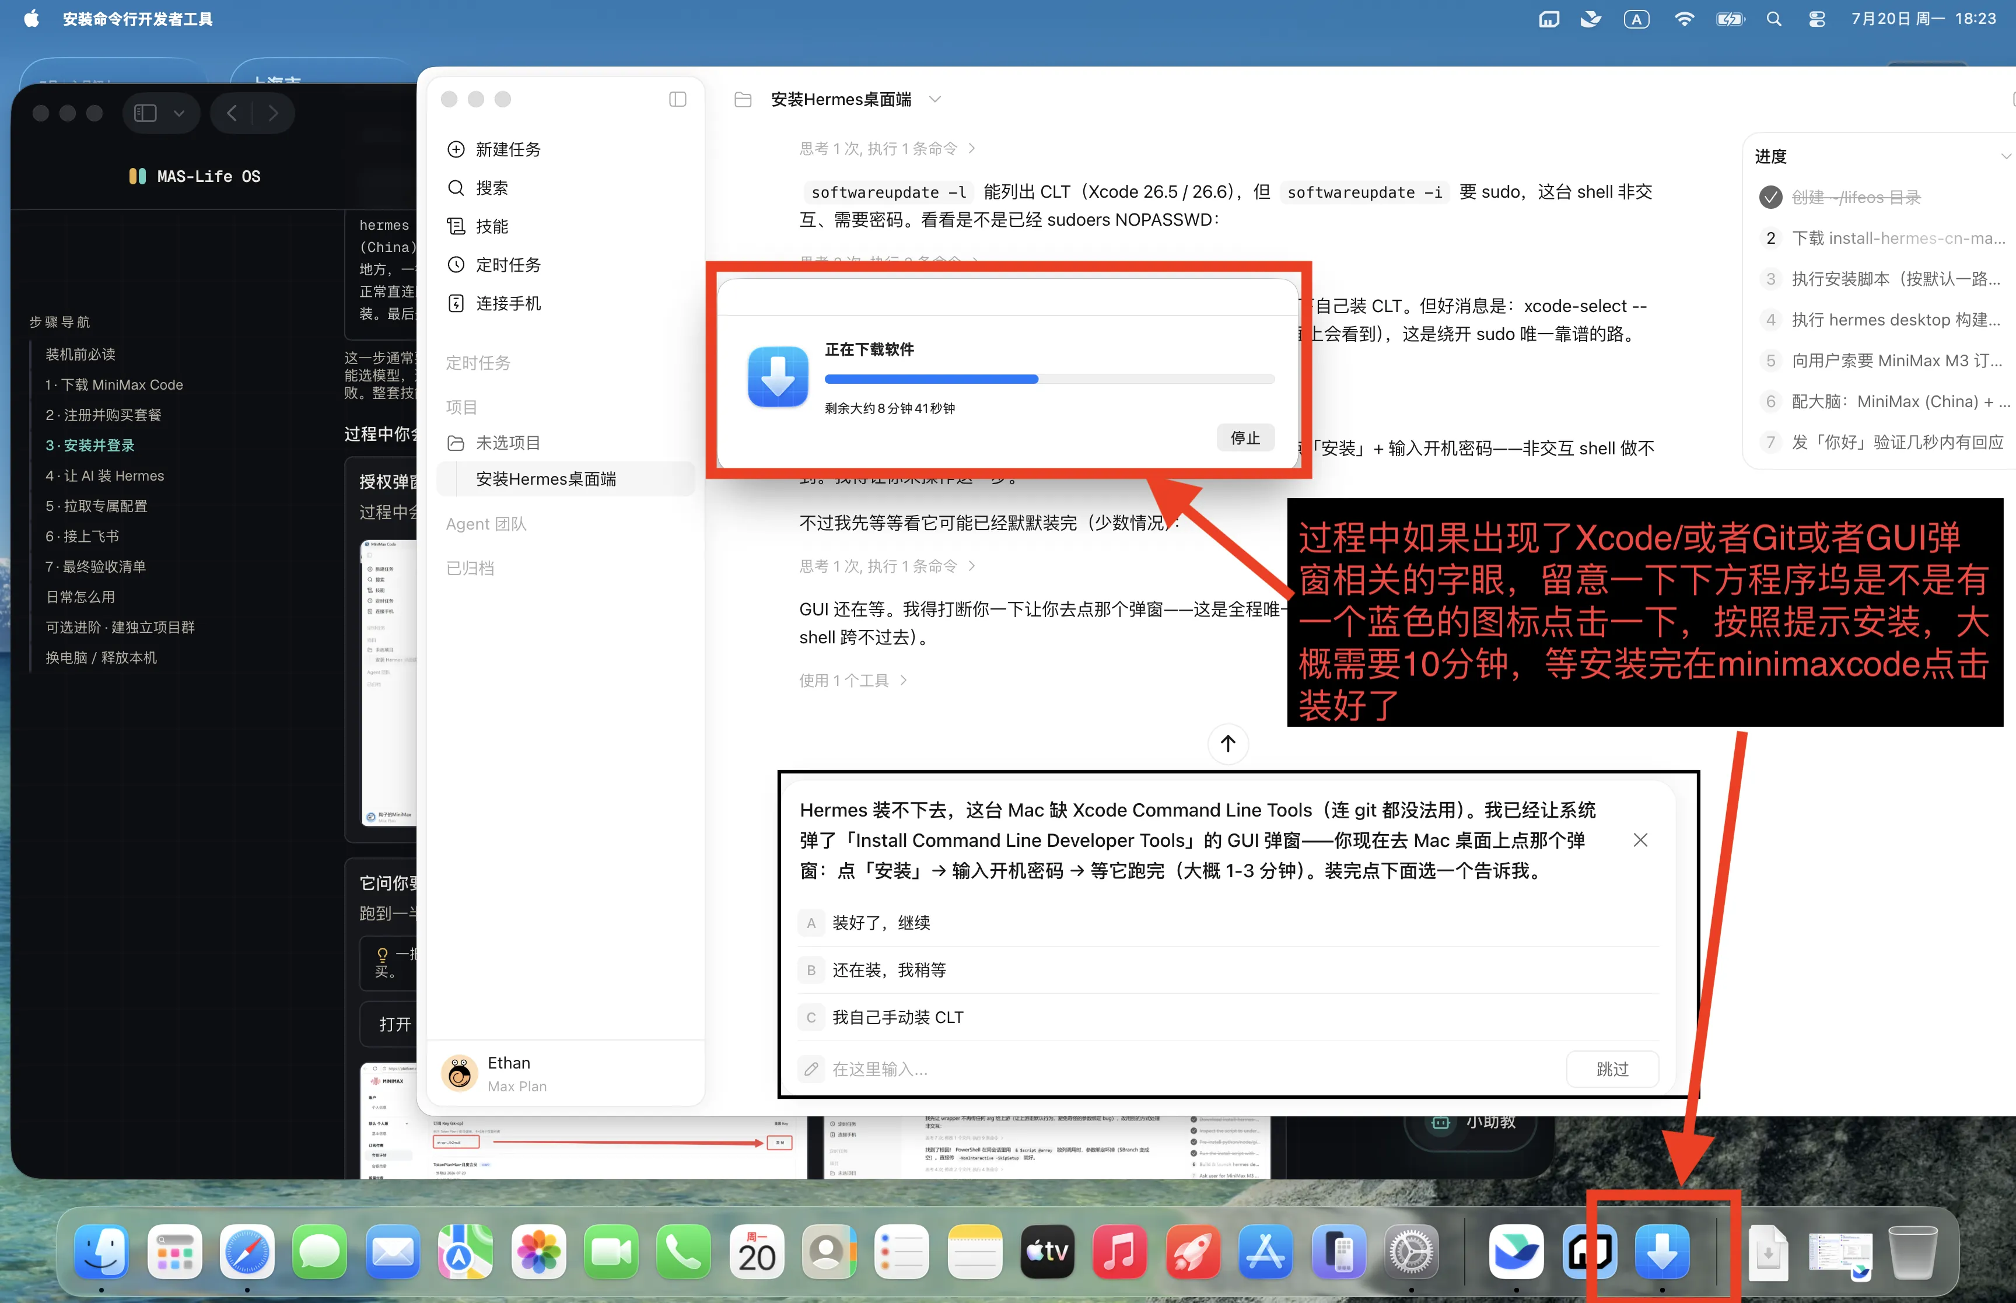Open the sidebar dropdown chevron in MAS-Life OS
Viewport: 2016px width, 1303px height.
coord(179,113)
